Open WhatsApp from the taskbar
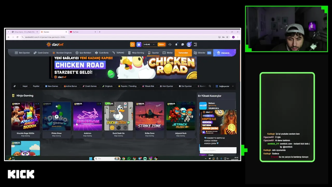Image resolution: width=332 pixels, height=187 pixels. coord(129,158)
